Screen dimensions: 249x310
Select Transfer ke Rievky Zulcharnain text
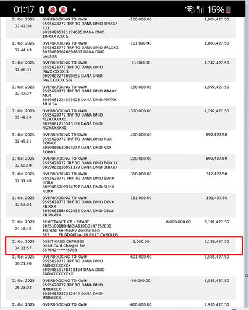tap(71, 231)
